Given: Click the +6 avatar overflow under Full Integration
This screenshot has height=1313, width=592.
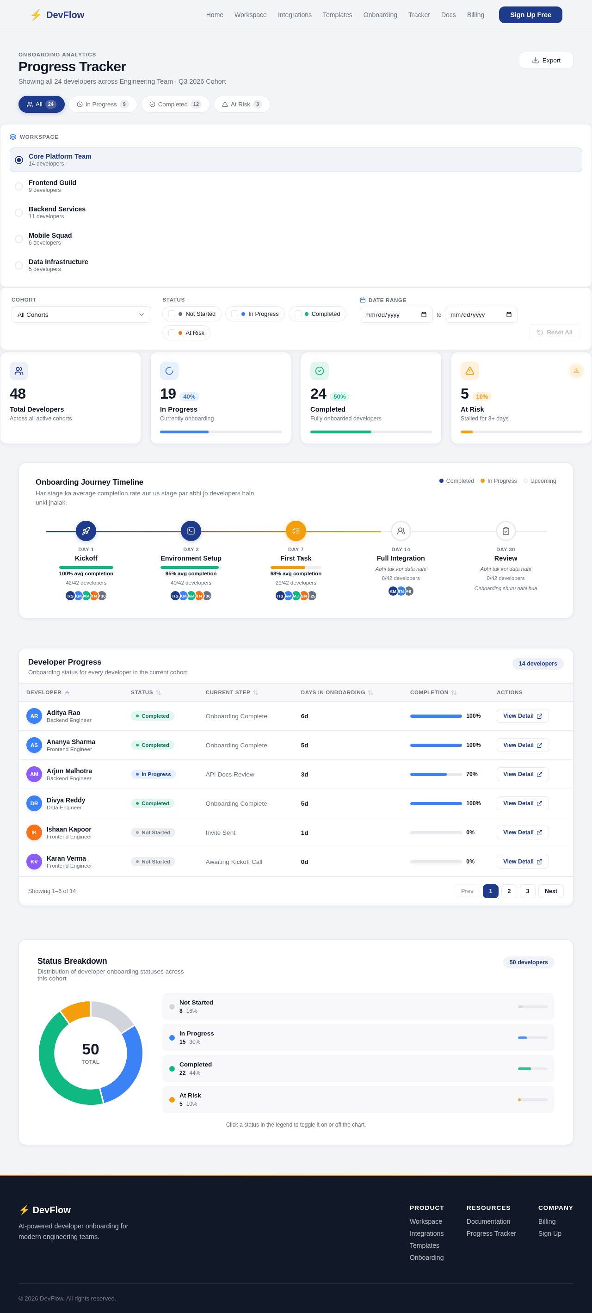Looking at the screenshot, I should point(409,591).
